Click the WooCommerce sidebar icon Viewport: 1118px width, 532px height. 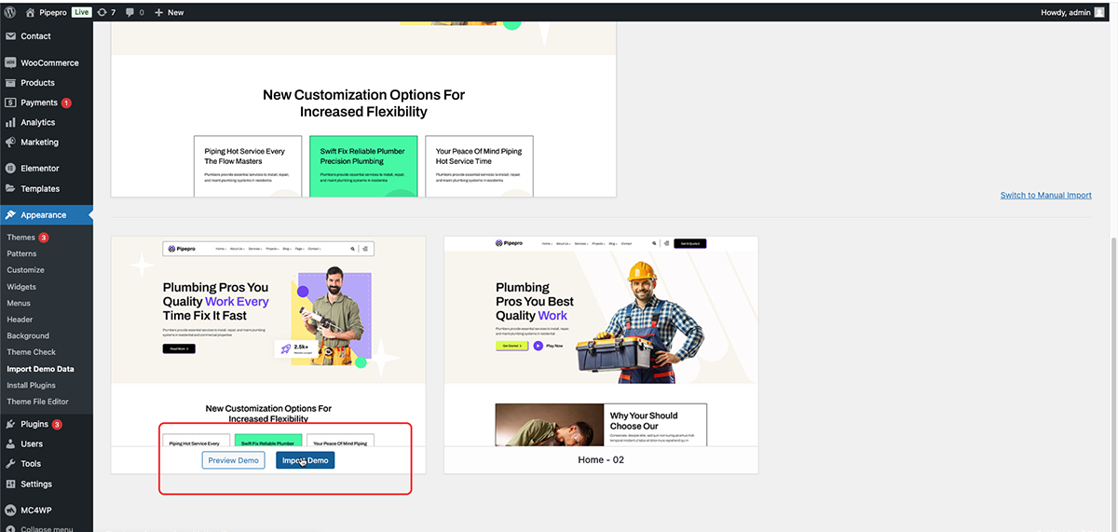[x=10, y=63]
